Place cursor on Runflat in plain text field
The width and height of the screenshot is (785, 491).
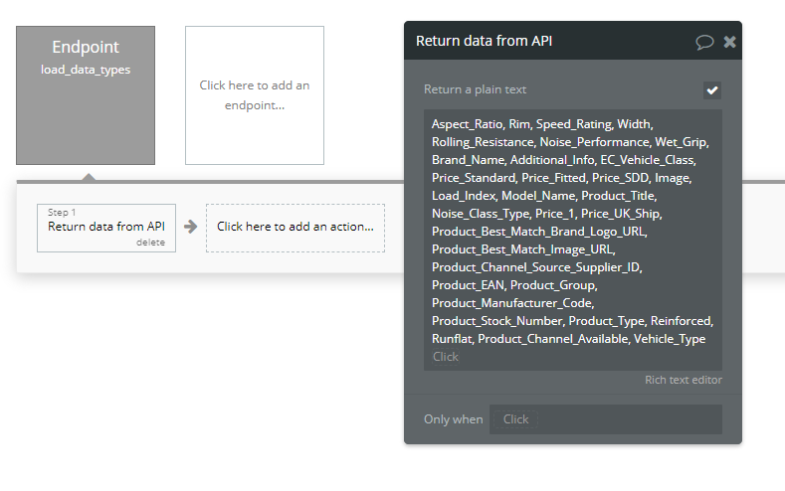point(452,339)
